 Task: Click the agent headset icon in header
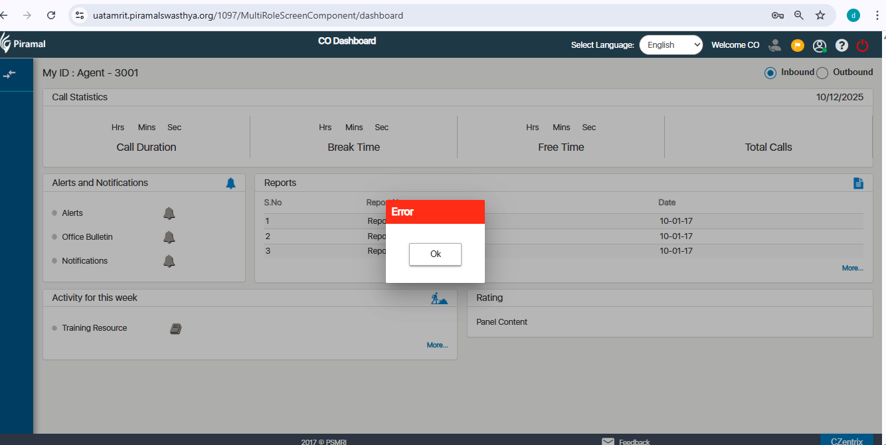(x=774, y=45)
